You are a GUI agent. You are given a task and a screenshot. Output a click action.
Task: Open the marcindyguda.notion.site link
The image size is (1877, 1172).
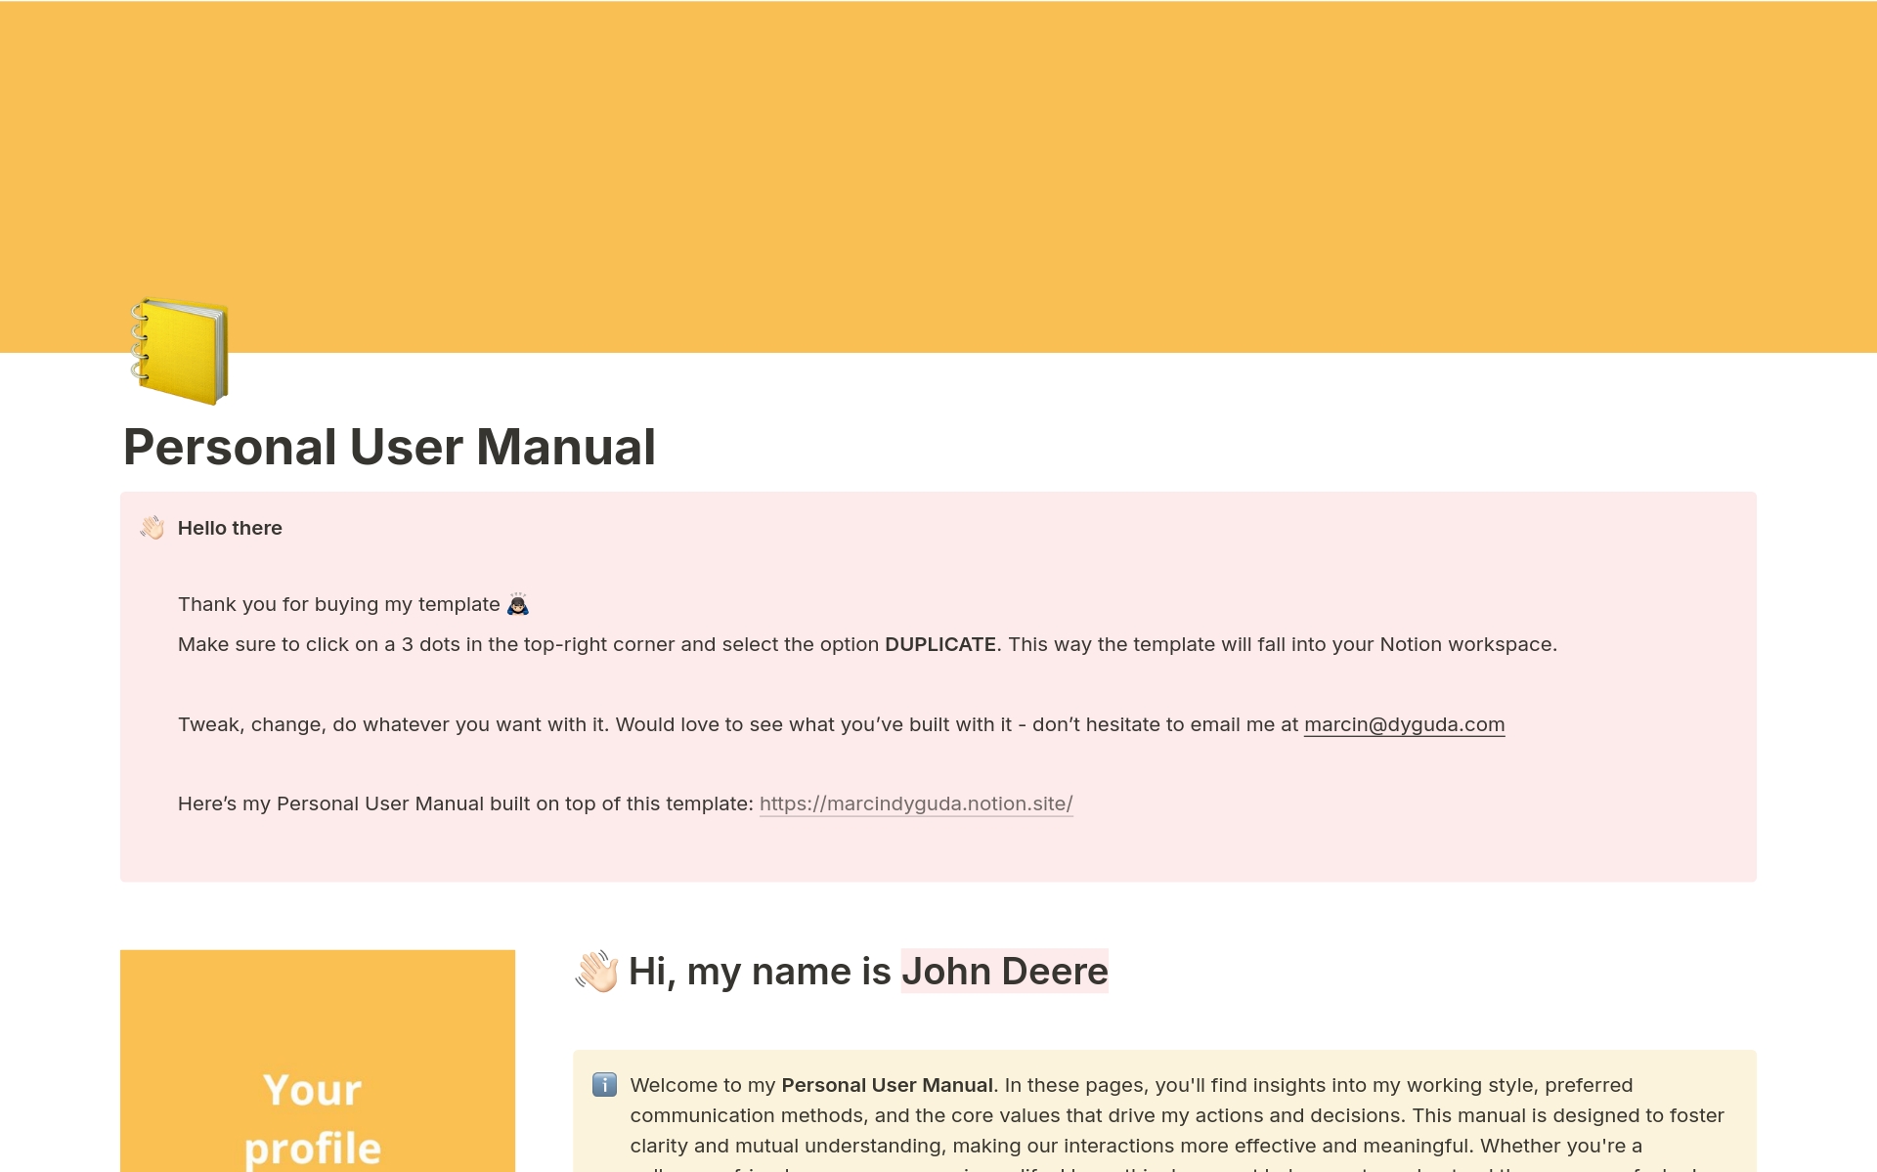[915, 803]
